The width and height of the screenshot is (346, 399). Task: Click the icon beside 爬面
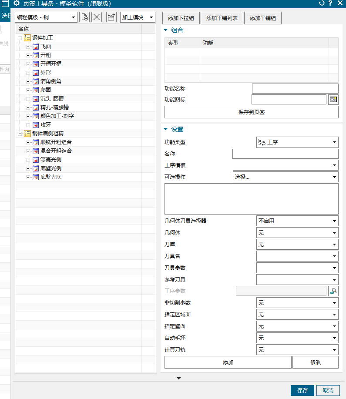coord(36,90)
